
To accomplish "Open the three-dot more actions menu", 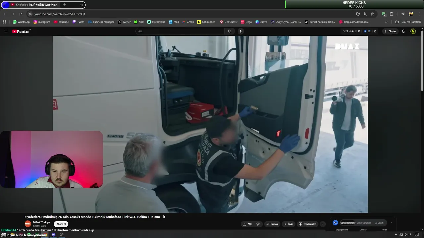I will 322,224.
